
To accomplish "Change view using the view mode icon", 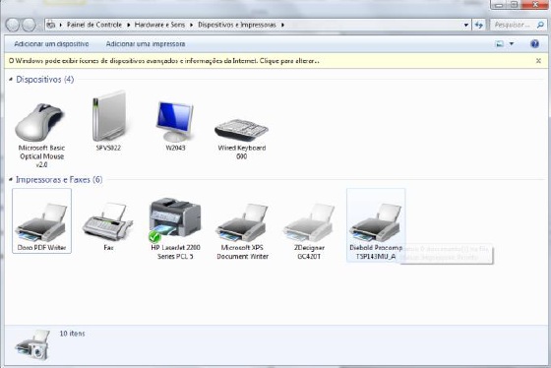I will (x=500, y=44).
